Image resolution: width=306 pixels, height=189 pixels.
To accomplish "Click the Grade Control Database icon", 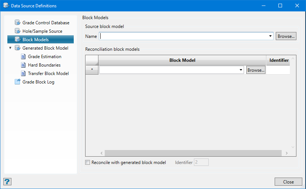I will (17, 23).
